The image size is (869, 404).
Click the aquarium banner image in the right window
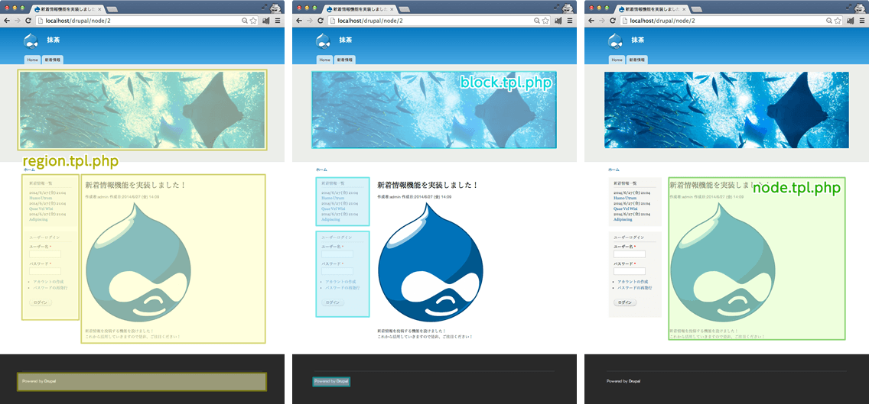(726, 110)
